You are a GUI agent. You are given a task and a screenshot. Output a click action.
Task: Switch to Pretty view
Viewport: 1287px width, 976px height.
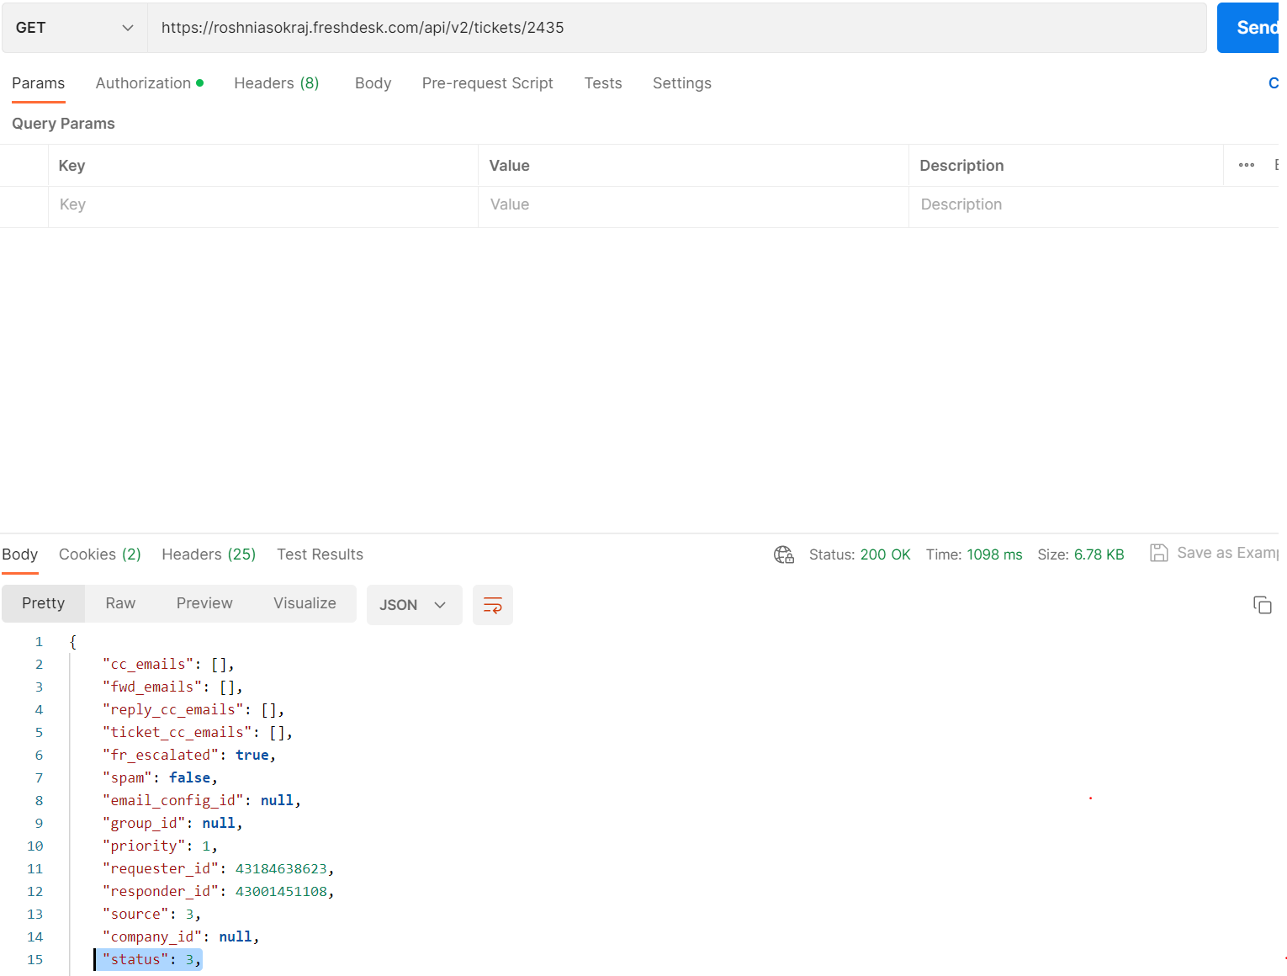coord(44,603)
